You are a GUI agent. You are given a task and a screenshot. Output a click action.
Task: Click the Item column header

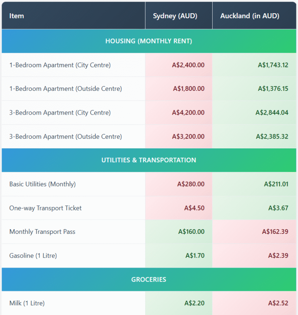(x=73, y=16)
